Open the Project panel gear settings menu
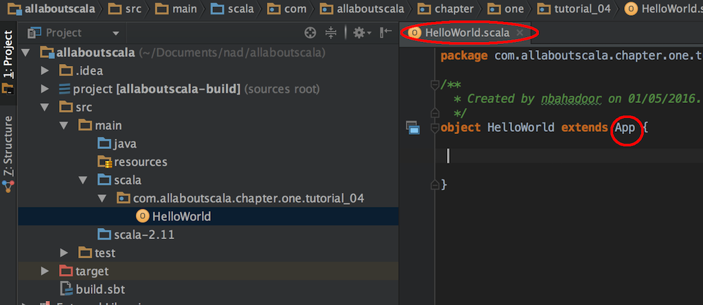This screenshot has height=305, width=703. click(362, 32)
